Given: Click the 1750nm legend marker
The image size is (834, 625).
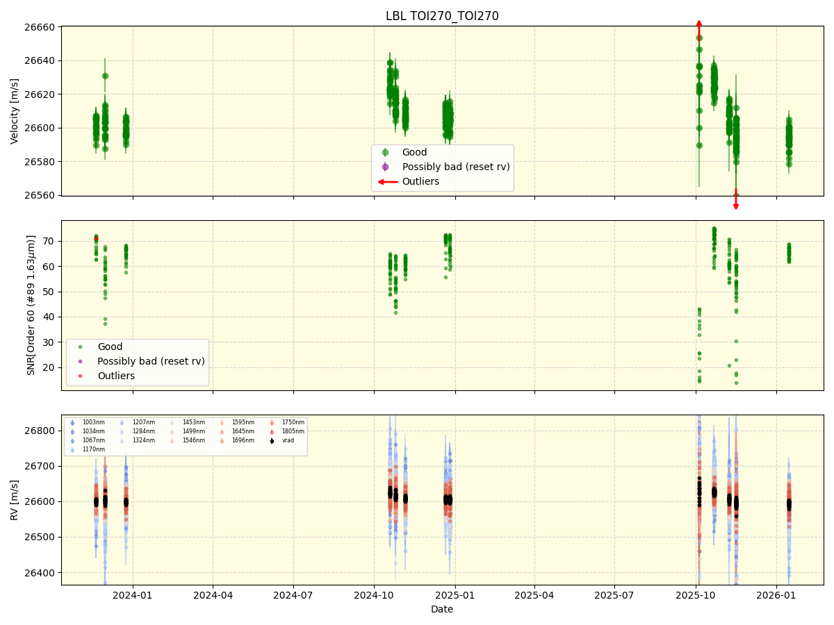Looking at the screenshot, I should [272, 422].
